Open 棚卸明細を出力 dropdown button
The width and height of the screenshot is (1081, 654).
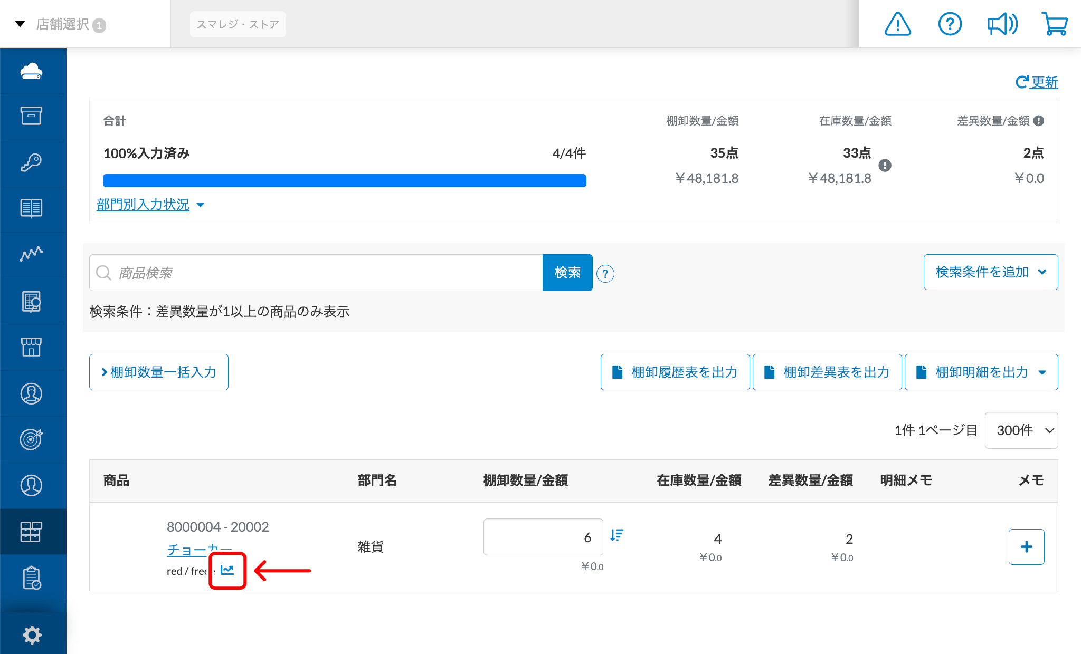981,372
